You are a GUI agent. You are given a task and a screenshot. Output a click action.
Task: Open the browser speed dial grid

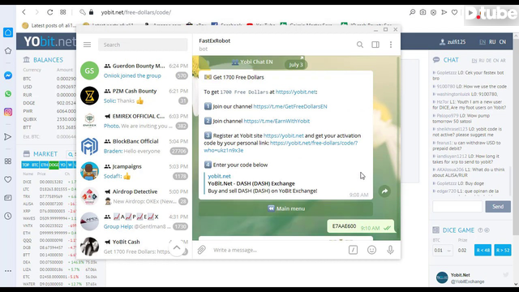click(63, 12)
